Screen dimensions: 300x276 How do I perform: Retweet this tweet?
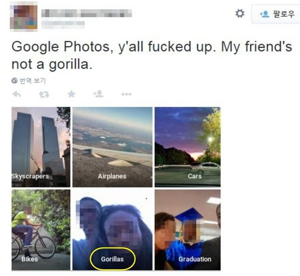click(44, 94)
